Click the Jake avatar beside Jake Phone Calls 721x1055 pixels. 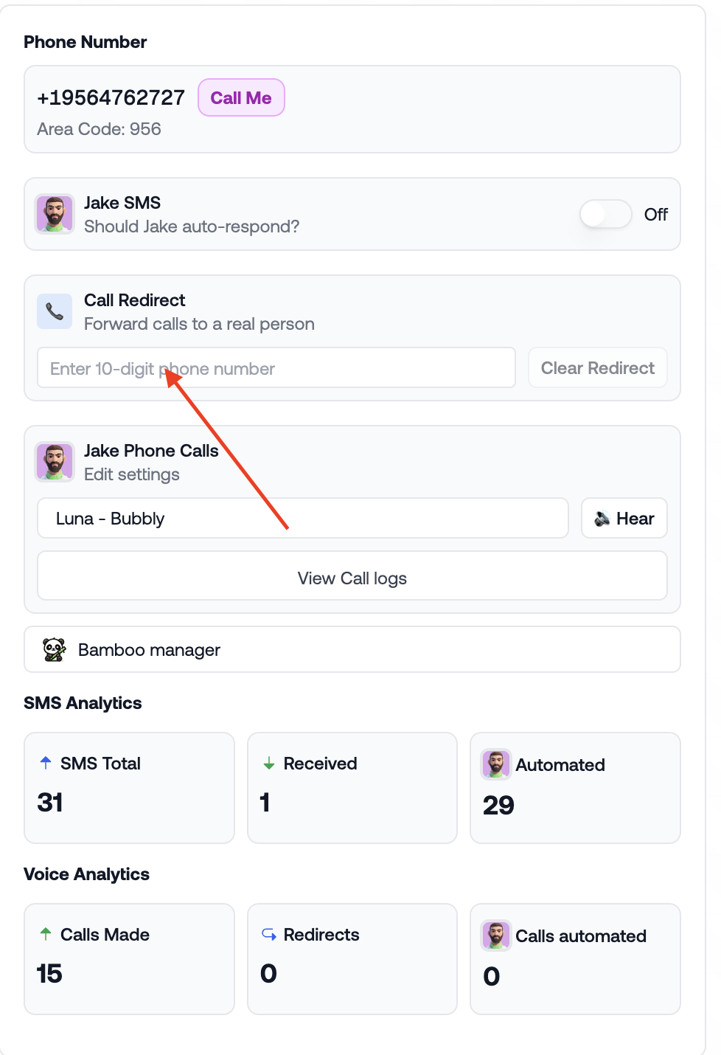55,462
